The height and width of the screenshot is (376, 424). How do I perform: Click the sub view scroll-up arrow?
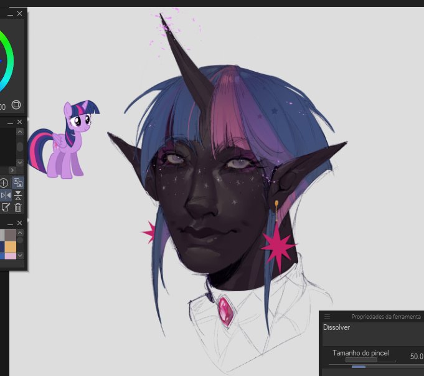point(20,132)
